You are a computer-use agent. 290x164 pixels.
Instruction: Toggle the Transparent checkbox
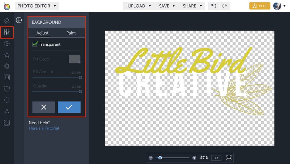[35, 44]
